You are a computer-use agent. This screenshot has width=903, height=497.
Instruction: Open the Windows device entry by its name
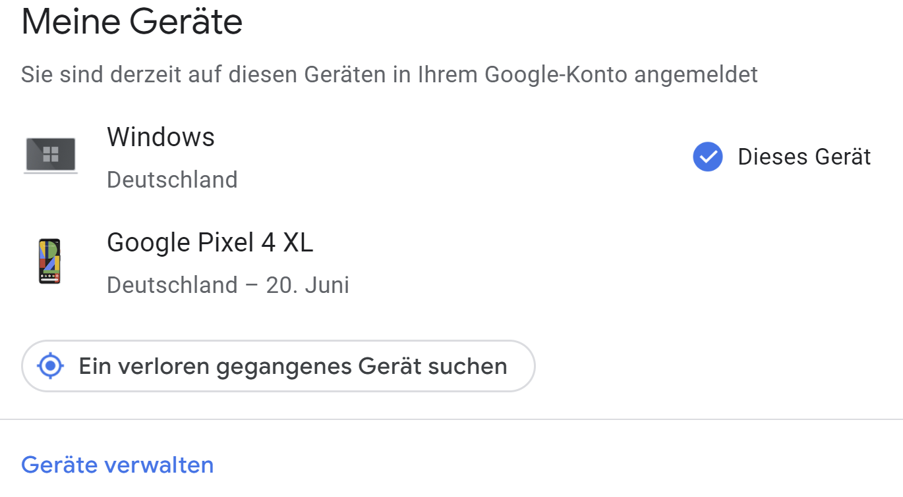point(161,137)
